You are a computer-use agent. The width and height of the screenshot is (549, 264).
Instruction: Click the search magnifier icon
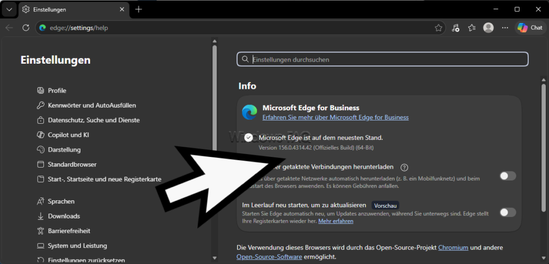246,59
